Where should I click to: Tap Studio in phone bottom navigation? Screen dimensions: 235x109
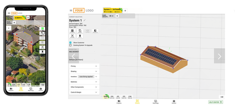click(21, 89)
